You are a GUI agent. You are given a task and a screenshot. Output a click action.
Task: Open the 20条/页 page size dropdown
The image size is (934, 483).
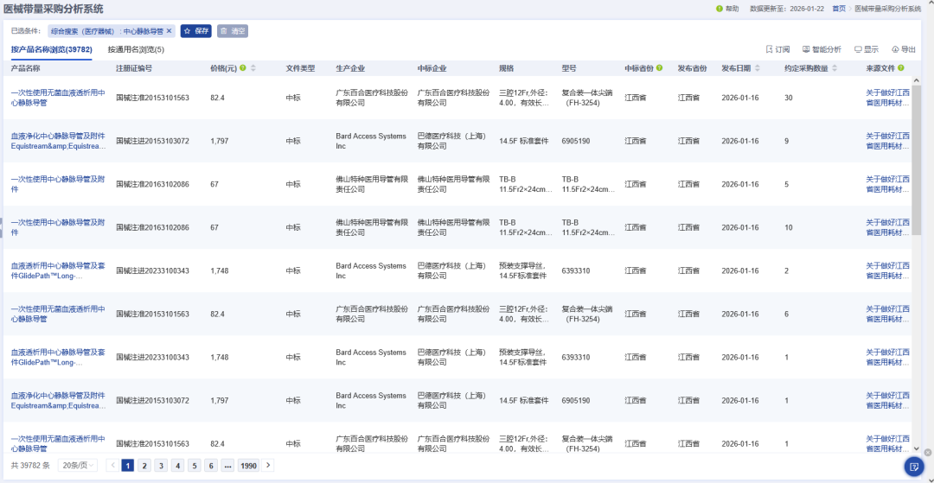coord(78,466)
